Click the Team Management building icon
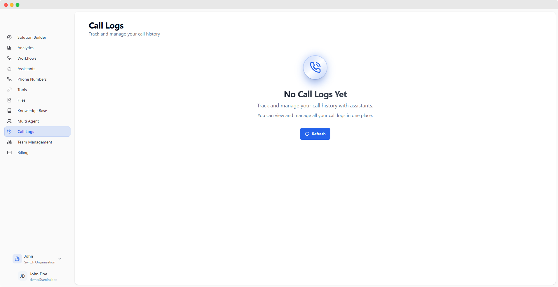 pyautogui.click(x=10, y=142)
